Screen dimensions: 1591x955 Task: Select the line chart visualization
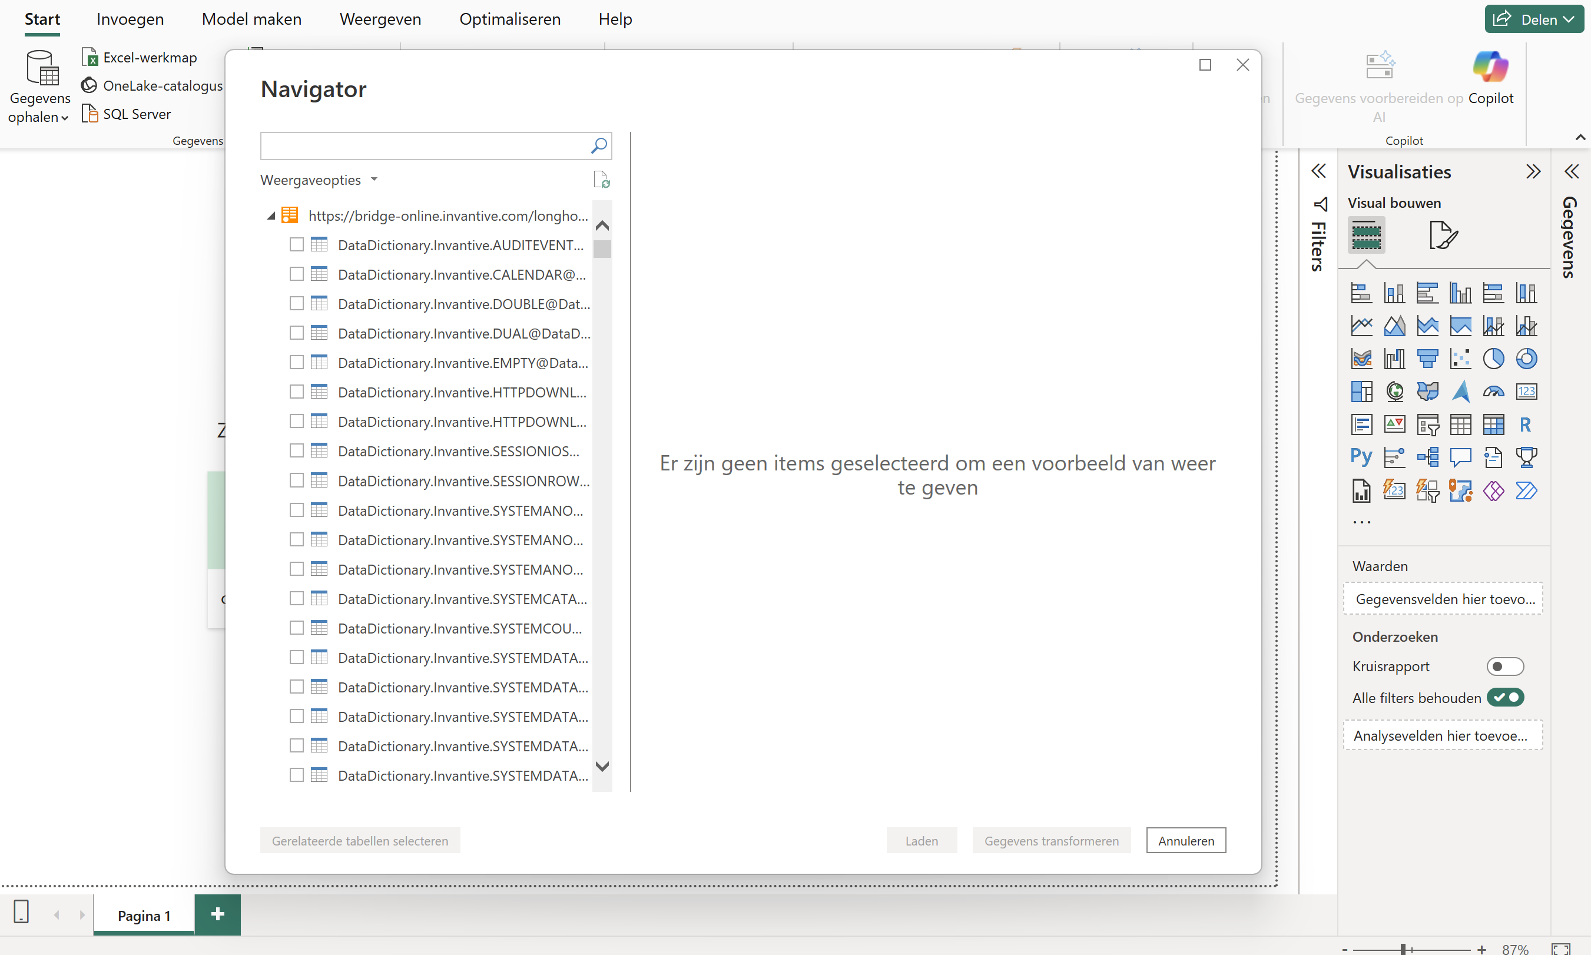point(1361,326)
